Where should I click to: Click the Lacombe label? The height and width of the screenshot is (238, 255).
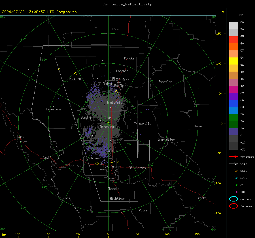click(122, 71)
